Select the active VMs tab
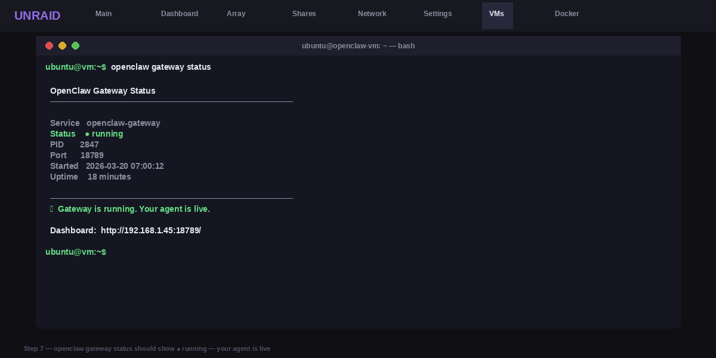Viewport: 716px width, 358px height. click(497, 15)
